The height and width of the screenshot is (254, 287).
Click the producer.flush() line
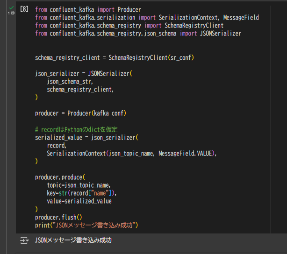pos(58,218)
